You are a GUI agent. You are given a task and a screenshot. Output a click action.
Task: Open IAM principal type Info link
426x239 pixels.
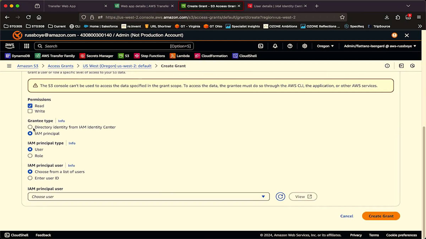[72, 143]
